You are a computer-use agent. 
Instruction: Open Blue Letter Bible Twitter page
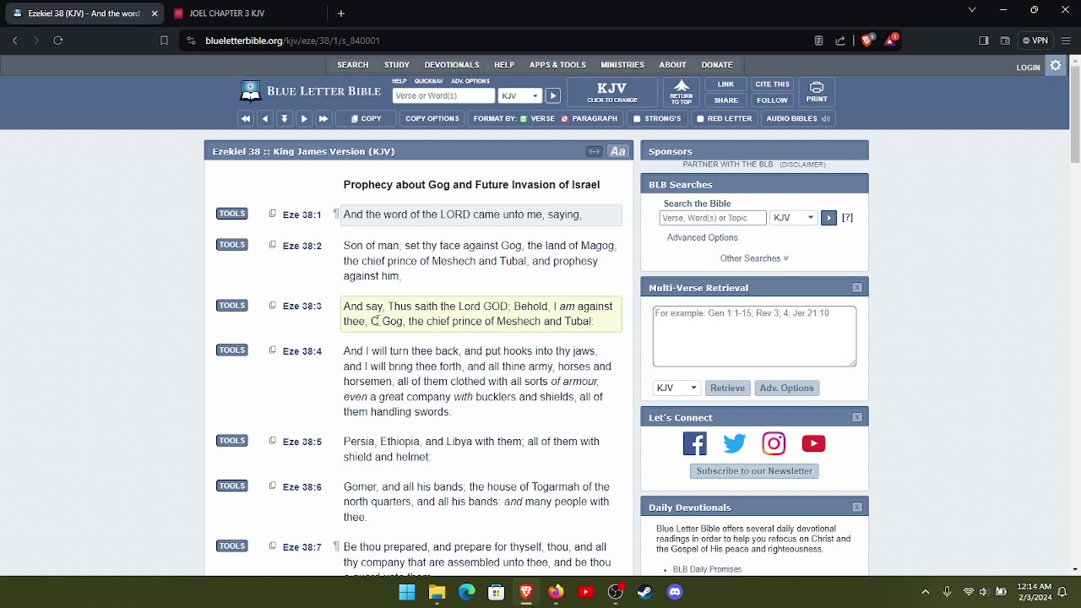click(x=735, y=443)
